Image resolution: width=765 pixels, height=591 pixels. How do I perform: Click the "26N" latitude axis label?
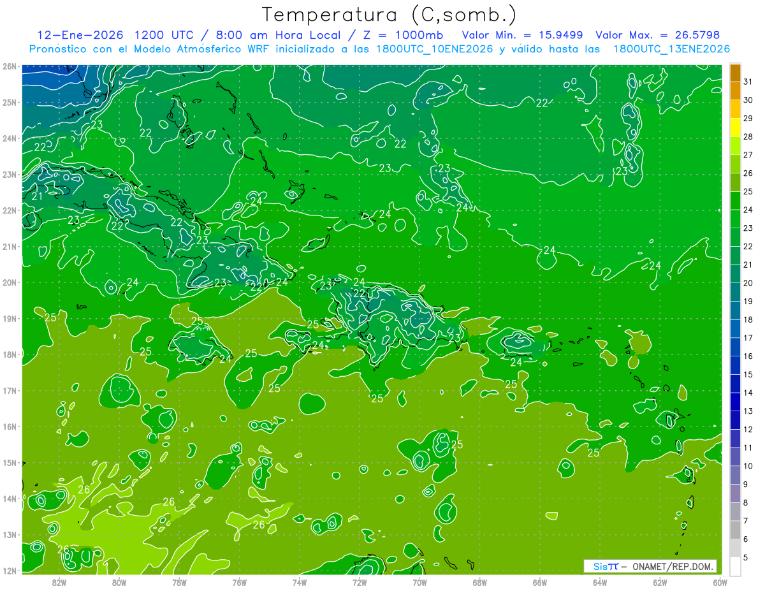click(10, 66)
